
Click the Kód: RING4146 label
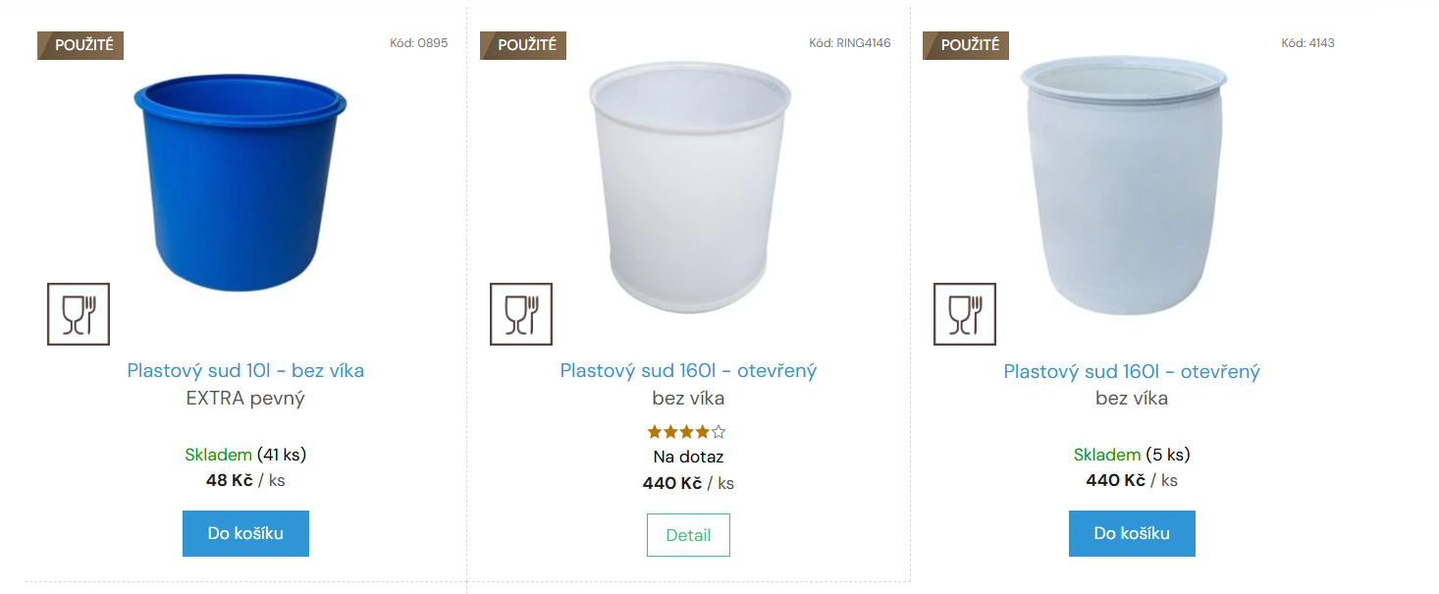click(x=850, y=43)
